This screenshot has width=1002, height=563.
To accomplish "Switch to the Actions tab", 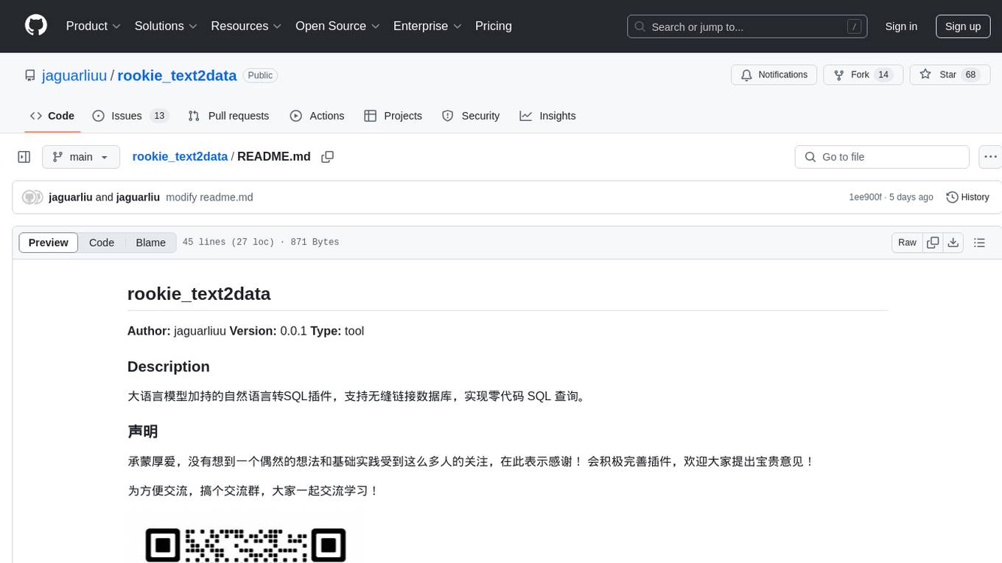I will coord(317,116).
